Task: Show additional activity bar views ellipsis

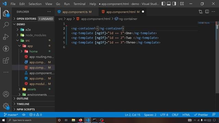Action: click(x=6, y=72)
